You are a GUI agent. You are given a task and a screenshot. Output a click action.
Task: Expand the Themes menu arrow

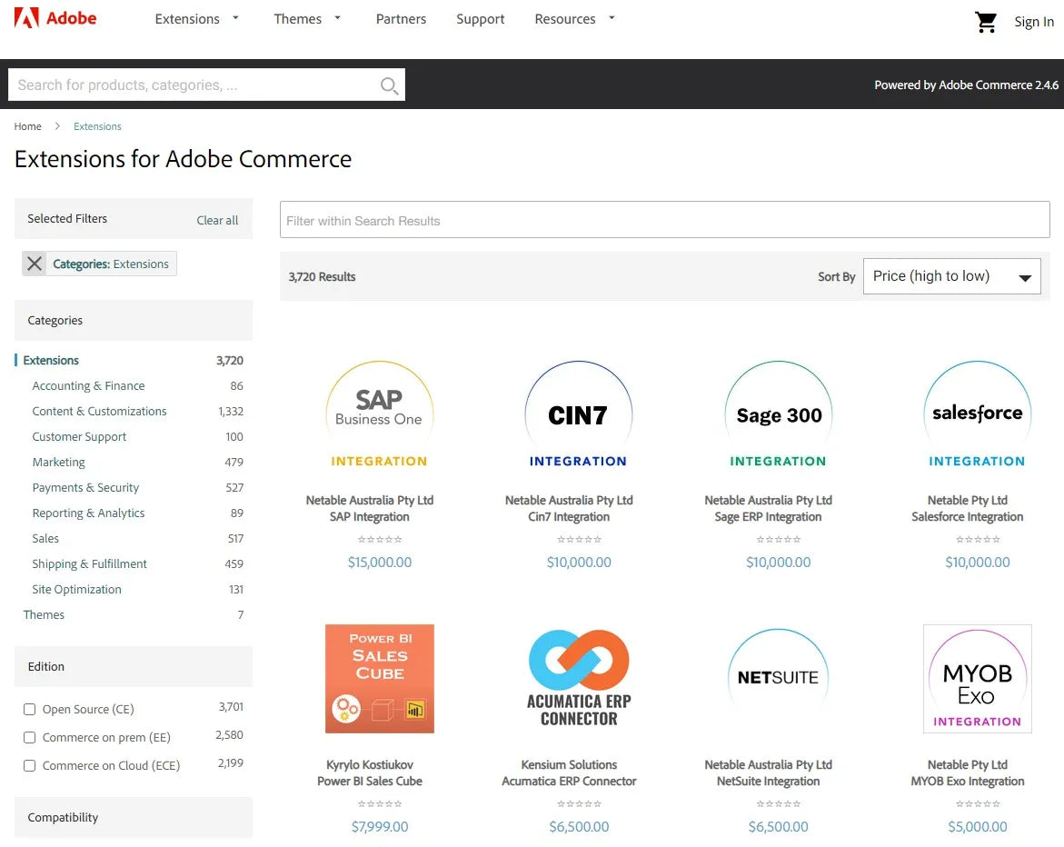coord(337,18)
